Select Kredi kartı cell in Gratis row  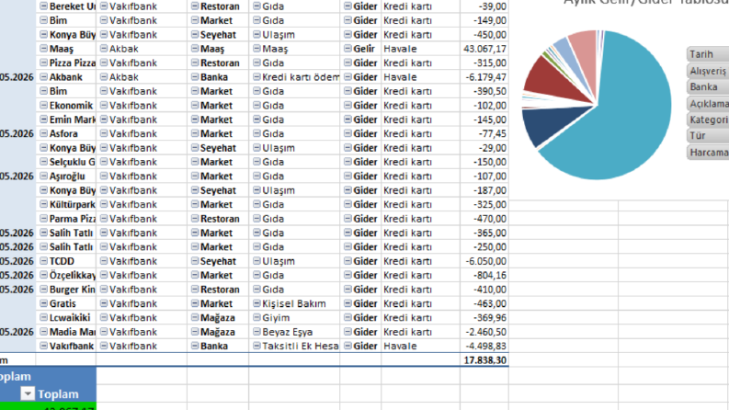tap(421, 303)
